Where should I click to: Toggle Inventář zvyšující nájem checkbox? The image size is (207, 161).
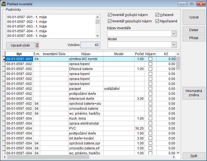pos(110,15)
